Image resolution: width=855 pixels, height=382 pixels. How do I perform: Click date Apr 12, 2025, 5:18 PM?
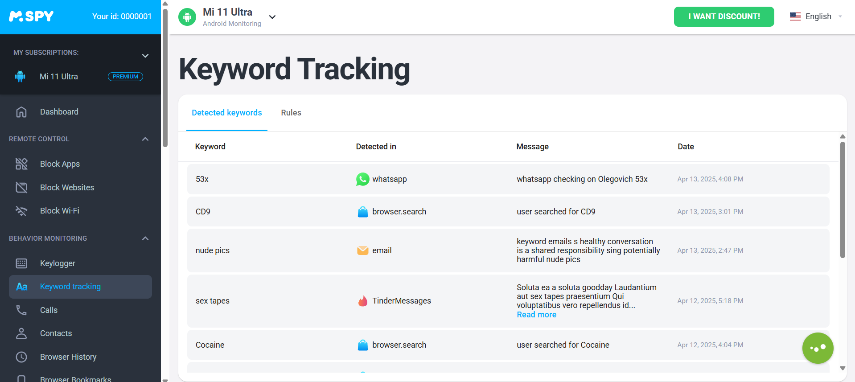point(711,301)
